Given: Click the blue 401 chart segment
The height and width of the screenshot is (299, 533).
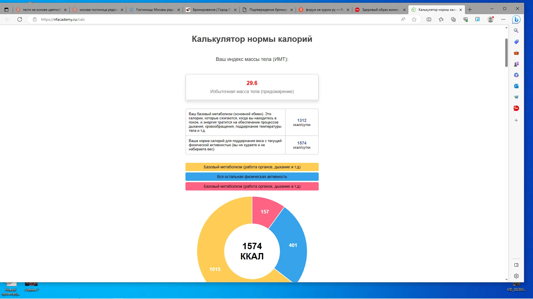Looking at the screenshot, I should coord(293,245).
